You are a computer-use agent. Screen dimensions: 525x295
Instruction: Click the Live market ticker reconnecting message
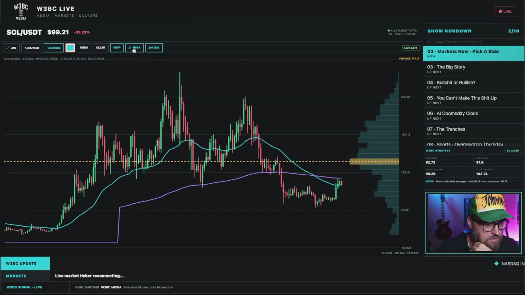pyautogui.click(x=89, y=276)
